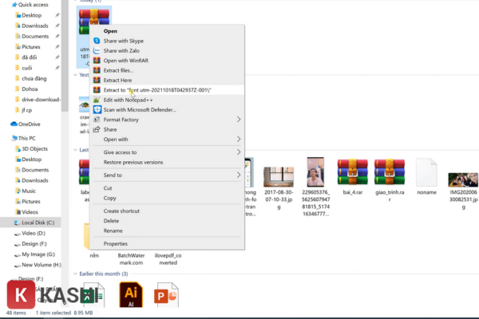Click Properties in context menu
Screen dimensions: 479x319
tap(115, 243)
